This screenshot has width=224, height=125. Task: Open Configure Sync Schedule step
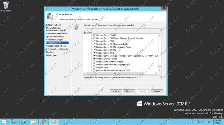tap(57, 49)
